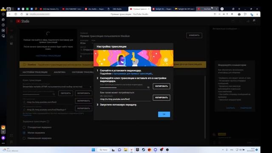Open the Состояние трансляции tab
Viewport: 272px width, 153px height.
(82, 72)
